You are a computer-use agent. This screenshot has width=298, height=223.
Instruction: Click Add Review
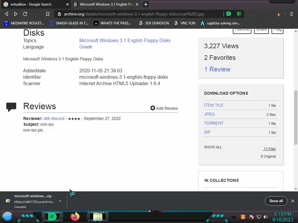(164, 108)
